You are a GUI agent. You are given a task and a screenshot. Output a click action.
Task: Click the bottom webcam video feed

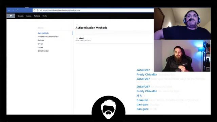tap(182, 56)
